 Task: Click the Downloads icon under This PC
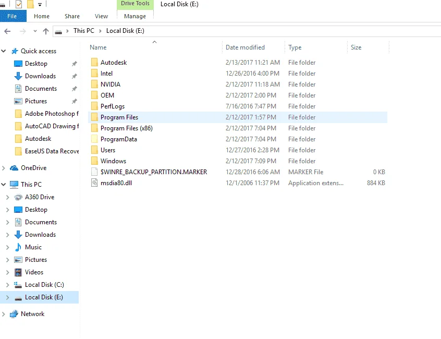[x=18, y=235]
